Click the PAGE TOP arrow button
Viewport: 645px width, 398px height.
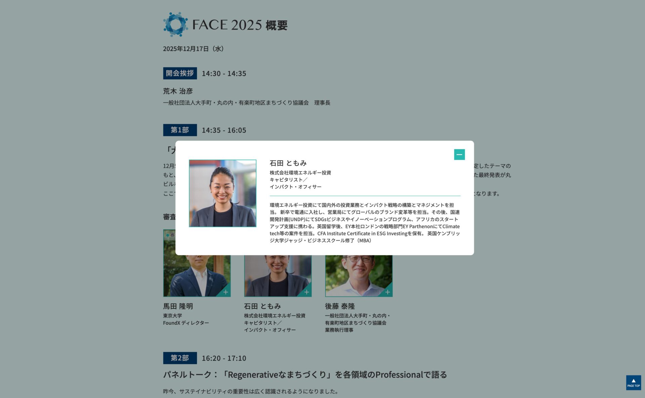(x=633, y=383)
